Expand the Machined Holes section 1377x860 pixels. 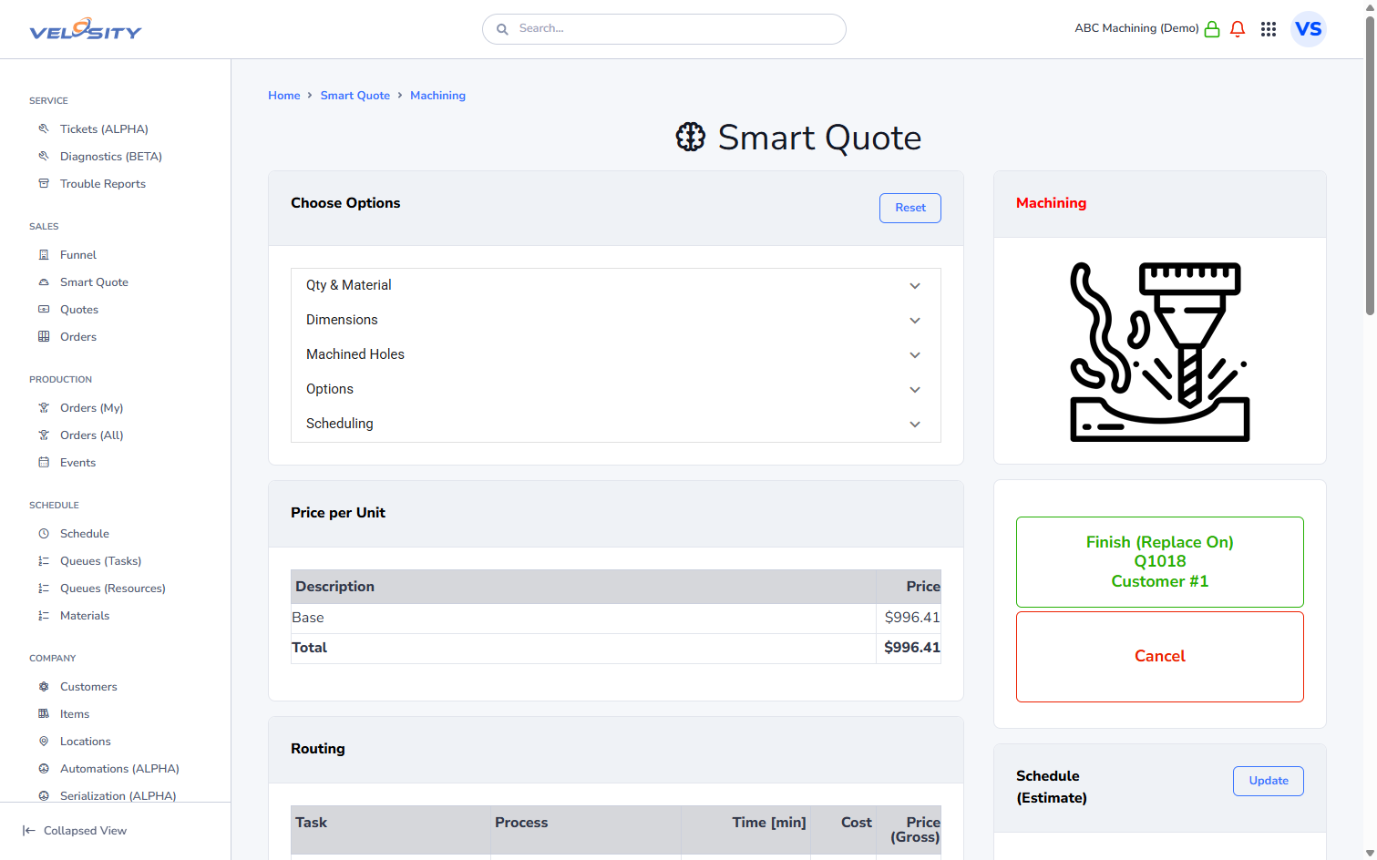616,354
